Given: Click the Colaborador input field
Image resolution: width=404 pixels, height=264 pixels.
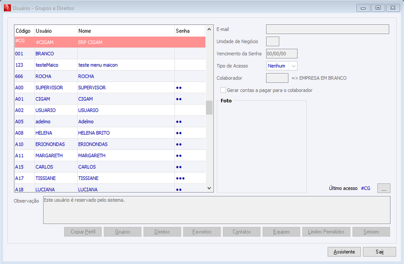Looking at the screenshot, I should coord(277,78).
